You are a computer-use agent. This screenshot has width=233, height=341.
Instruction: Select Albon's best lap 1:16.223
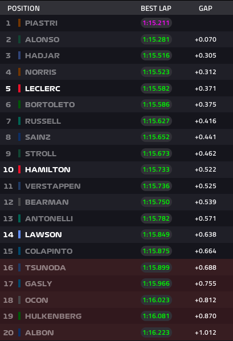tap(156, 332)
